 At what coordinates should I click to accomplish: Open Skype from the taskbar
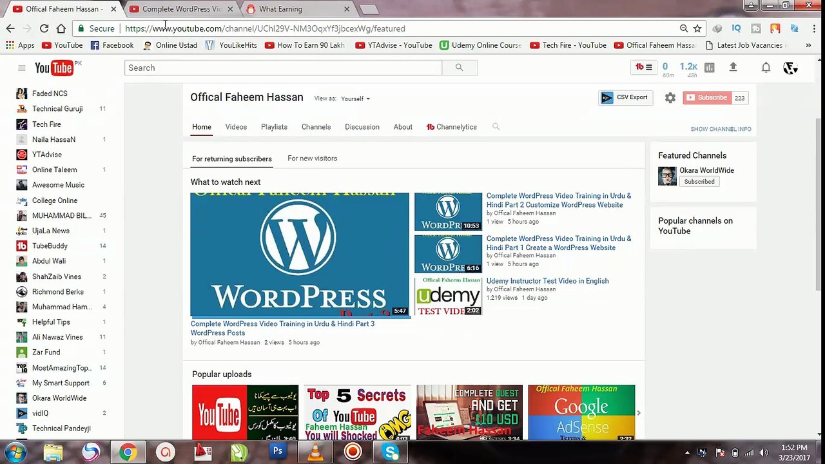391,452
